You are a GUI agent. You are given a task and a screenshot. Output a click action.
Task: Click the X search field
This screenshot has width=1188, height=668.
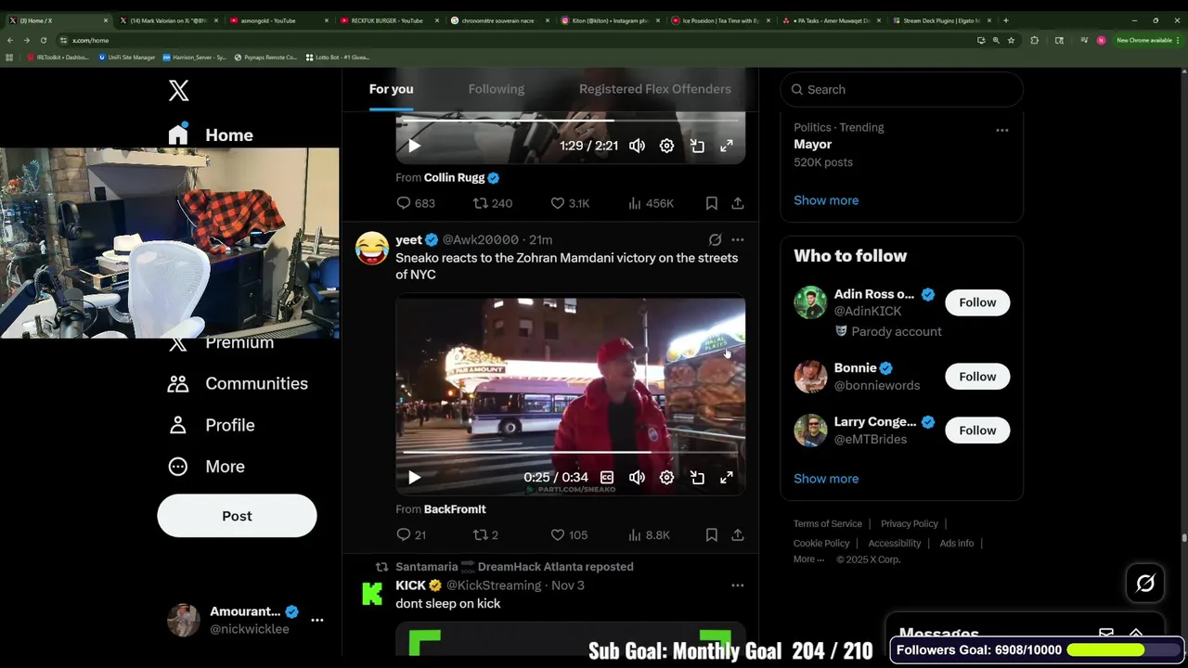[x=902, y=89]
